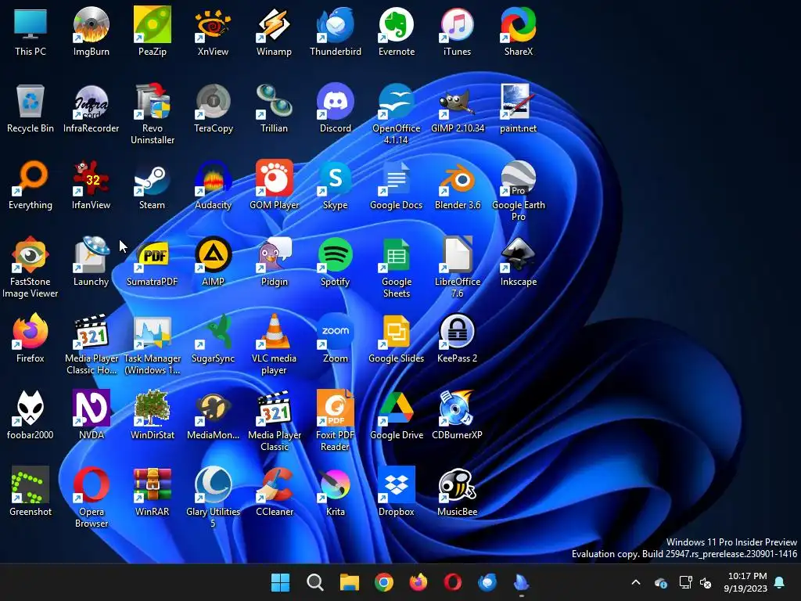This screenshot has width=801, height=601.
Task: Click the Pidgin desktop icon
Action: 275,254
